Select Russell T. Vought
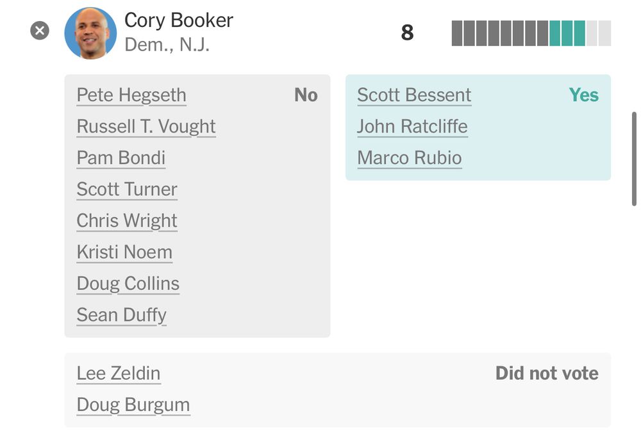 [146, 126]
